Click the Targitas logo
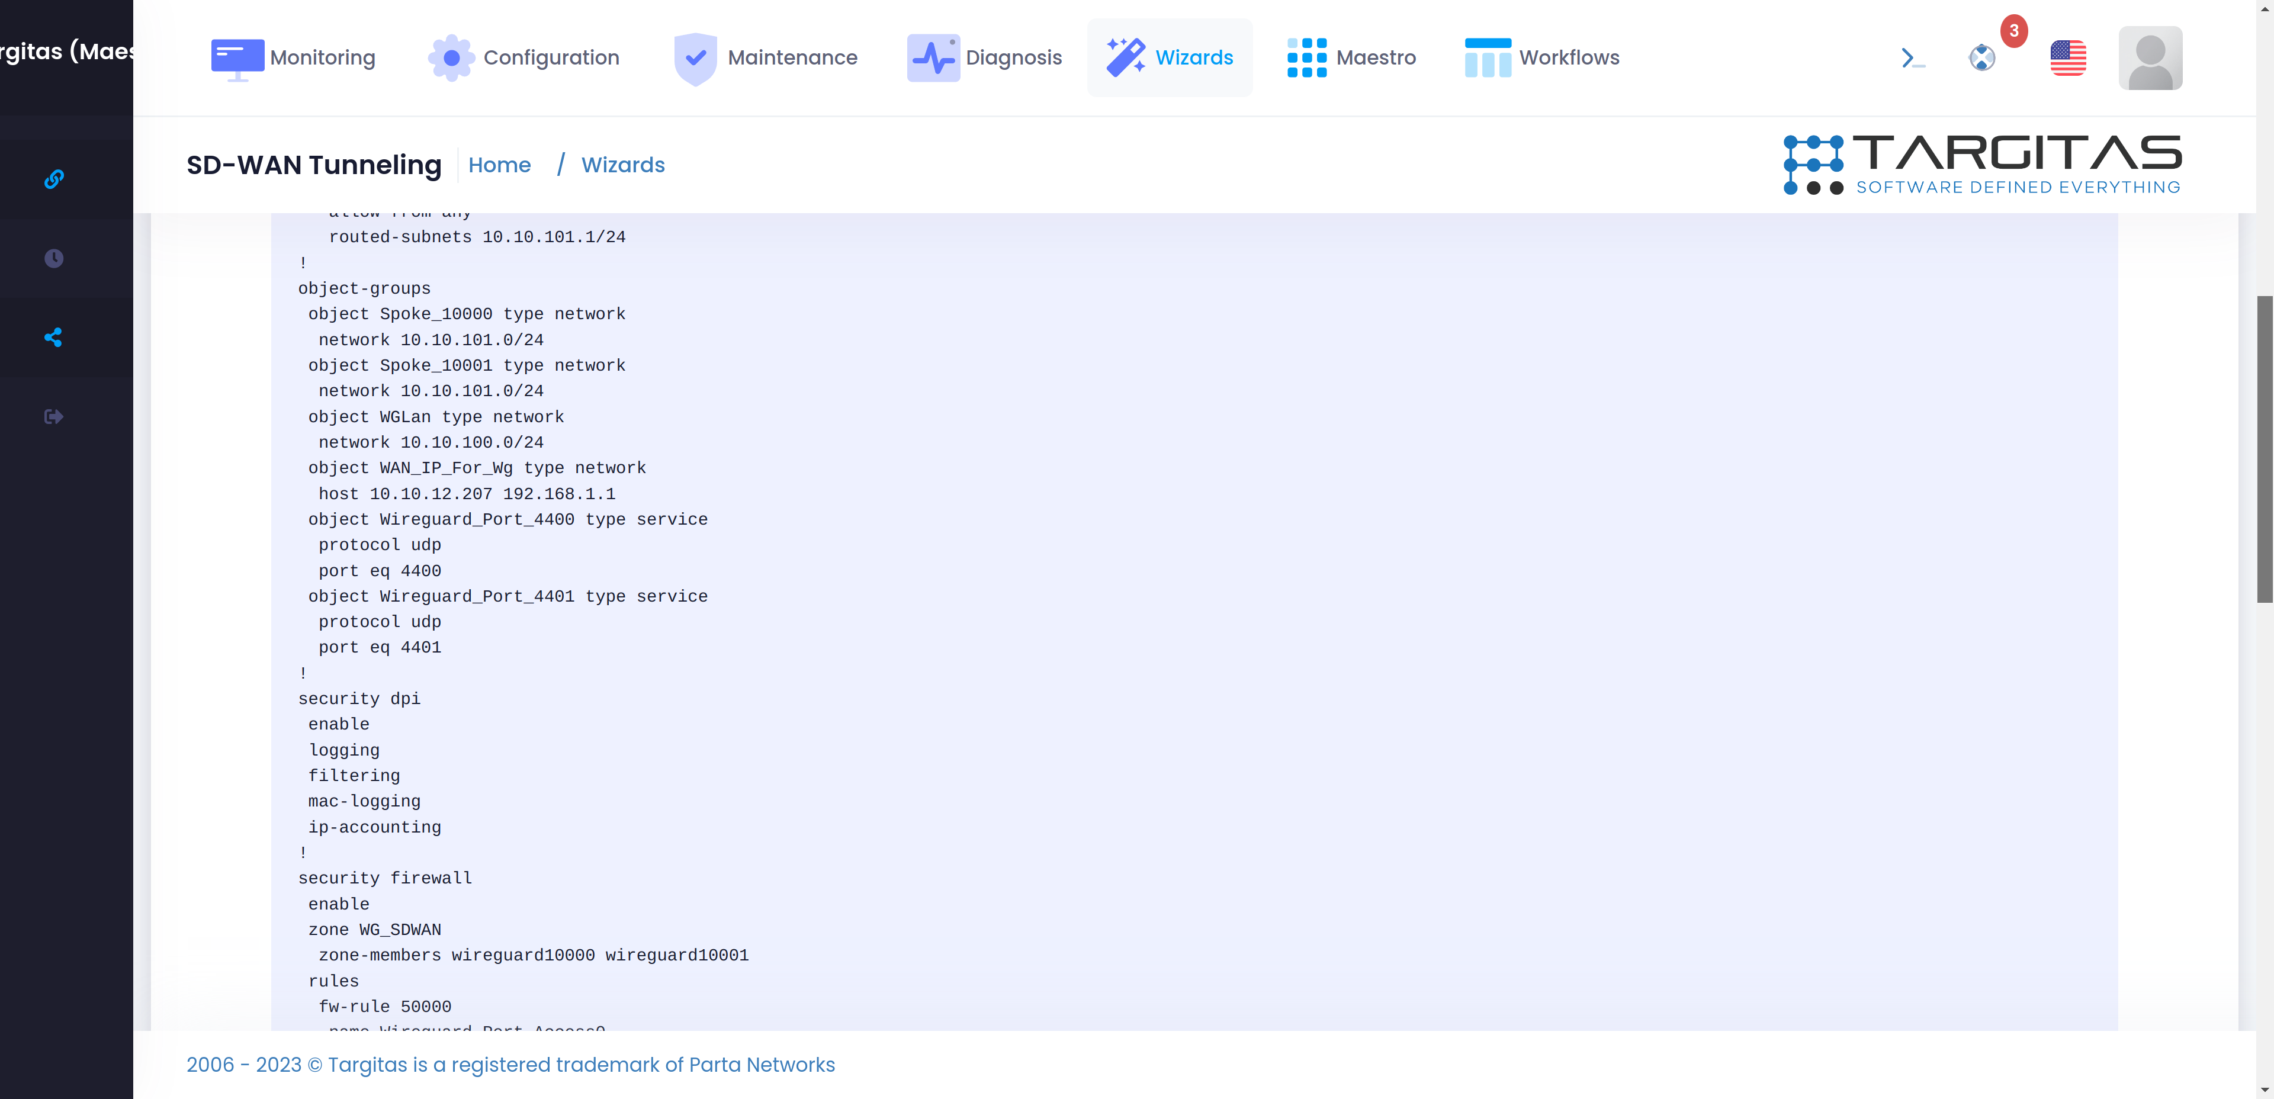The height and width of the screenshot is (1099, 2274). click(x=1982, y=164)
